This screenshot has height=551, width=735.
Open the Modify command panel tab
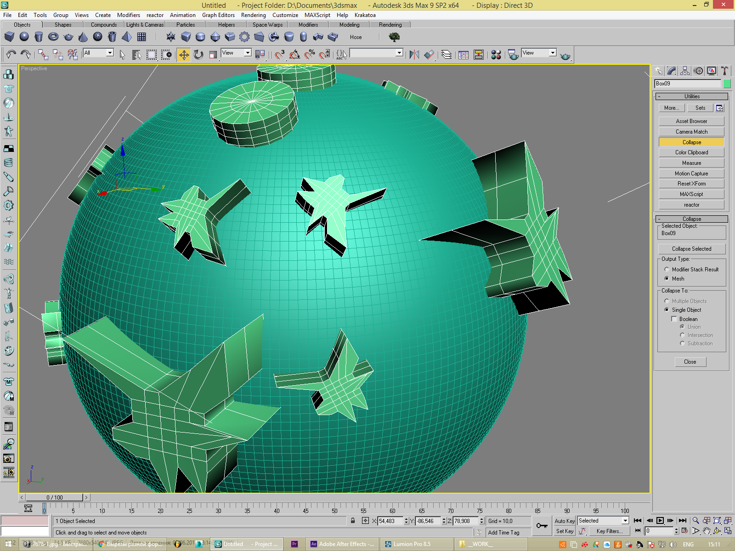[672, 71]
